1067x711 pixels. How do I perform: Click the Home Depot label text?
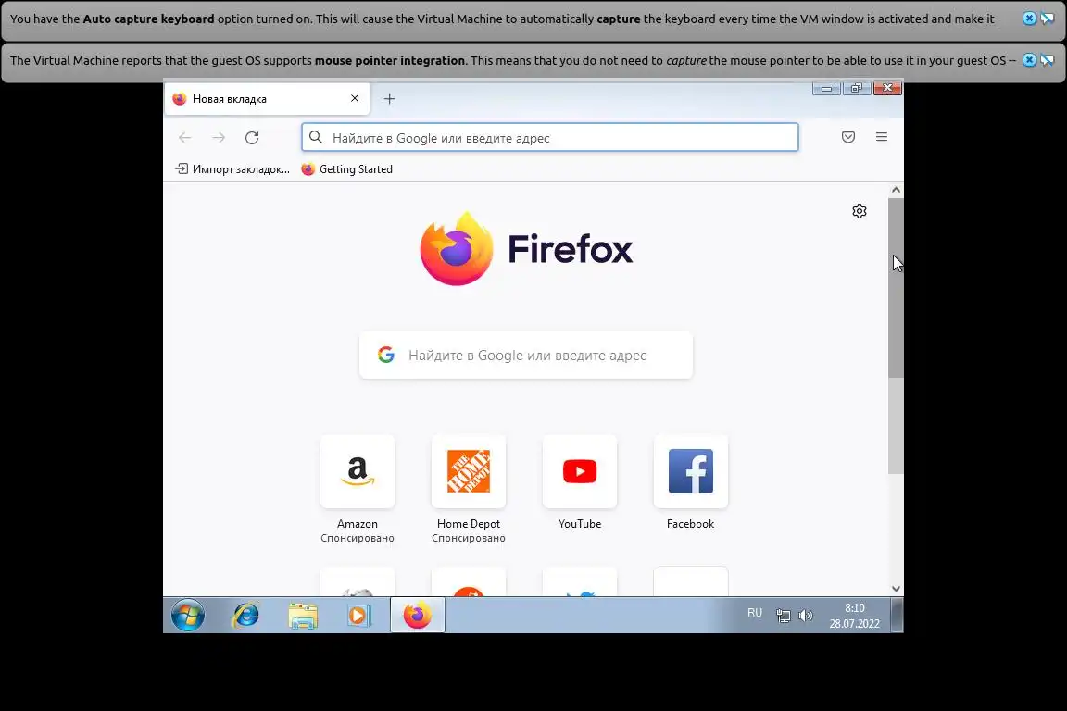click(468, 524)
